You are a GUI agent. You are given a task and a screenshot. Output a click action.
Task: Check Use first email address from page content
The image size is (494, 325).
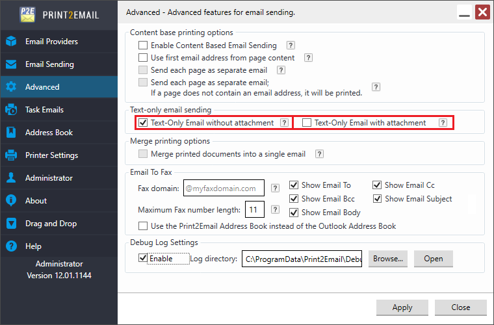143,58
